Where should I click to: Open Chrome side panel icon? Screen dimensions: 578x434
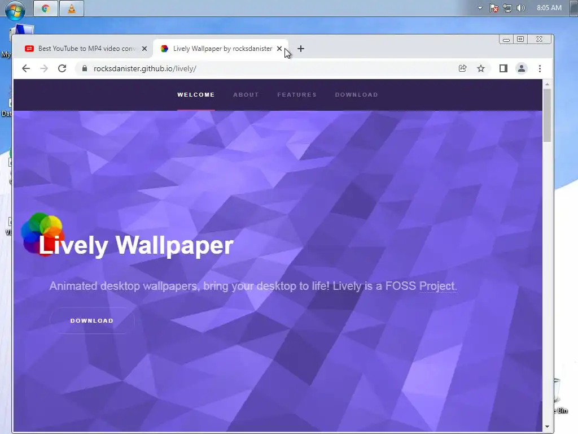point(503,68)
